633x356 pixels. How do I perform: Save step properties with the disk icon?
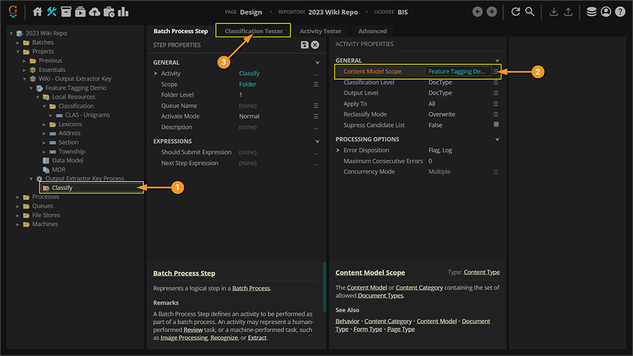point(304,45)
